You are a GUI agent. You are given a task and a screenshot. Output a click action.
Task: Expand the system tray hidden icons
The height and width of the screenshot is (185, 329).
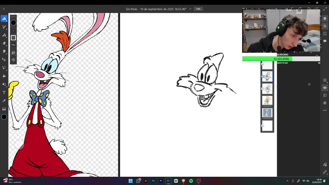[x=287, y=181]
